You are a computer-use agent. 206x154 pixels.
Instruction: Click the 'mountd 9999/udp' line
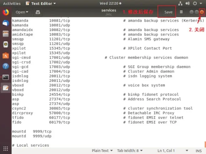(x=32, y=136)
